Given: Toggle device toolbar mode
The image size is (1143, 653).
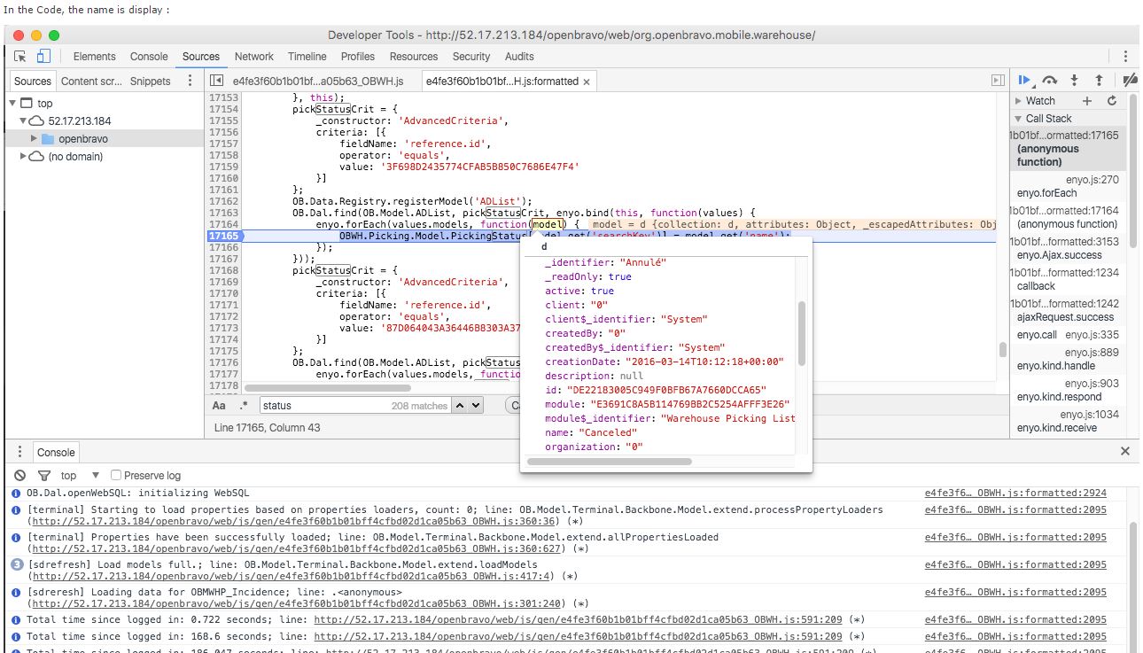Looking at the screenshot, I should [x=43, y=57].
